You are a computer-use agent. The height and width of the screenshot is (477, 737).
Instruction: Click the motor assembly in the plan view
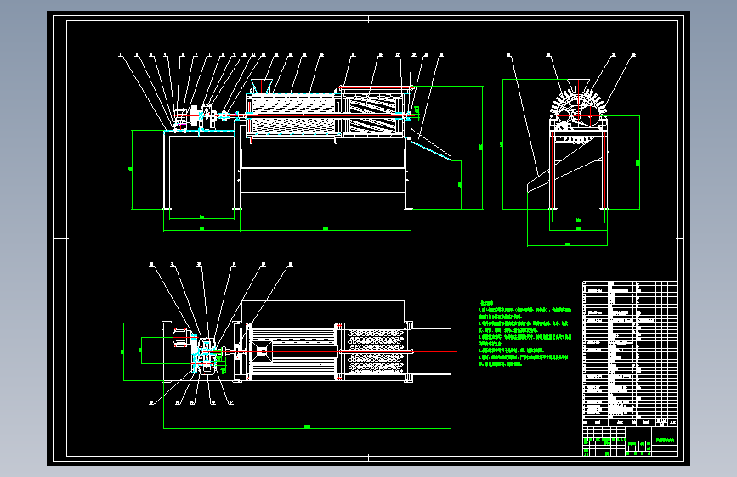[181, 338]
